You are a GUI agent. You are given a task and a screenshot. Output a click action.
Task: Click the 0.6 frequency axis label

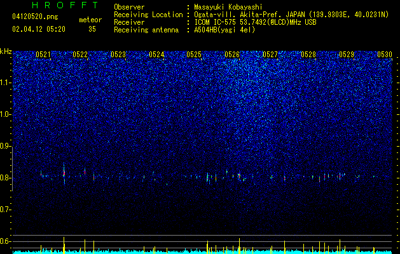(x=6, y=241)
